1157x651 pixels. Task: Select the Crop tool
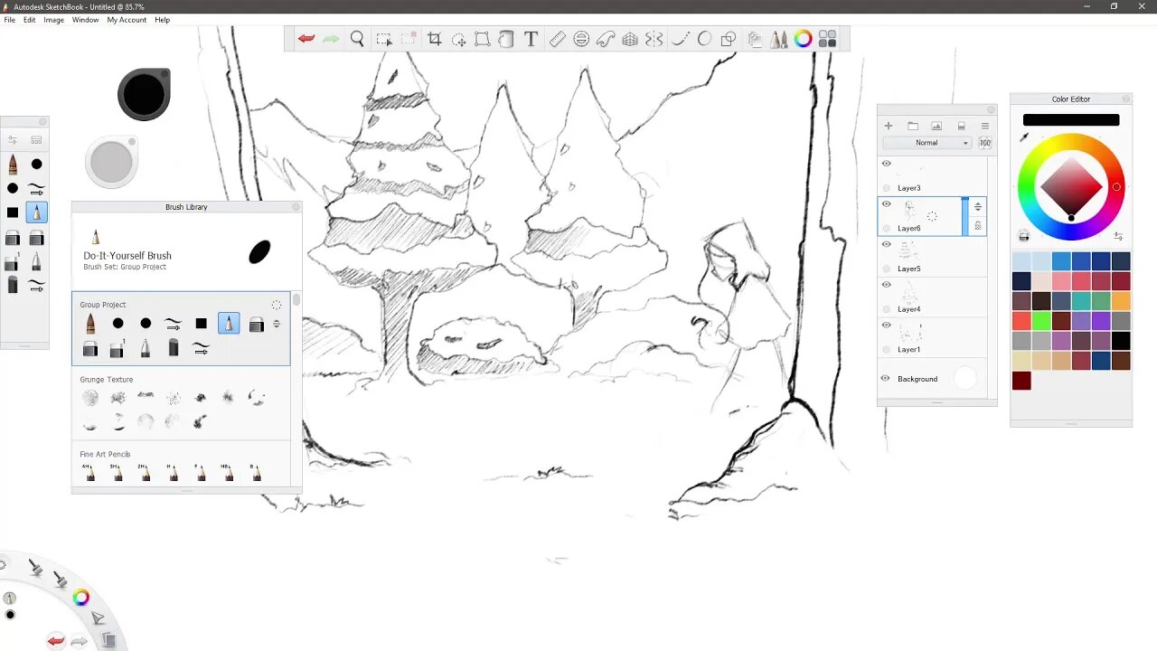pos(435,39)
